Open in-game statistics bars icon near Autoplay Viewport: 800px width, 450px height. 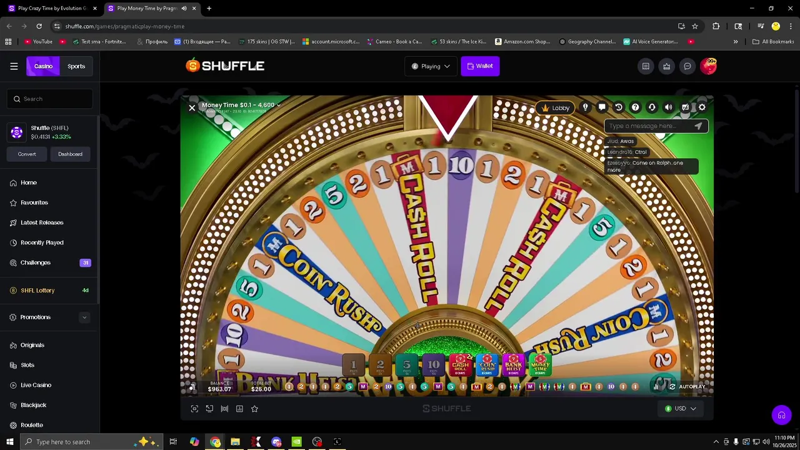656,387
